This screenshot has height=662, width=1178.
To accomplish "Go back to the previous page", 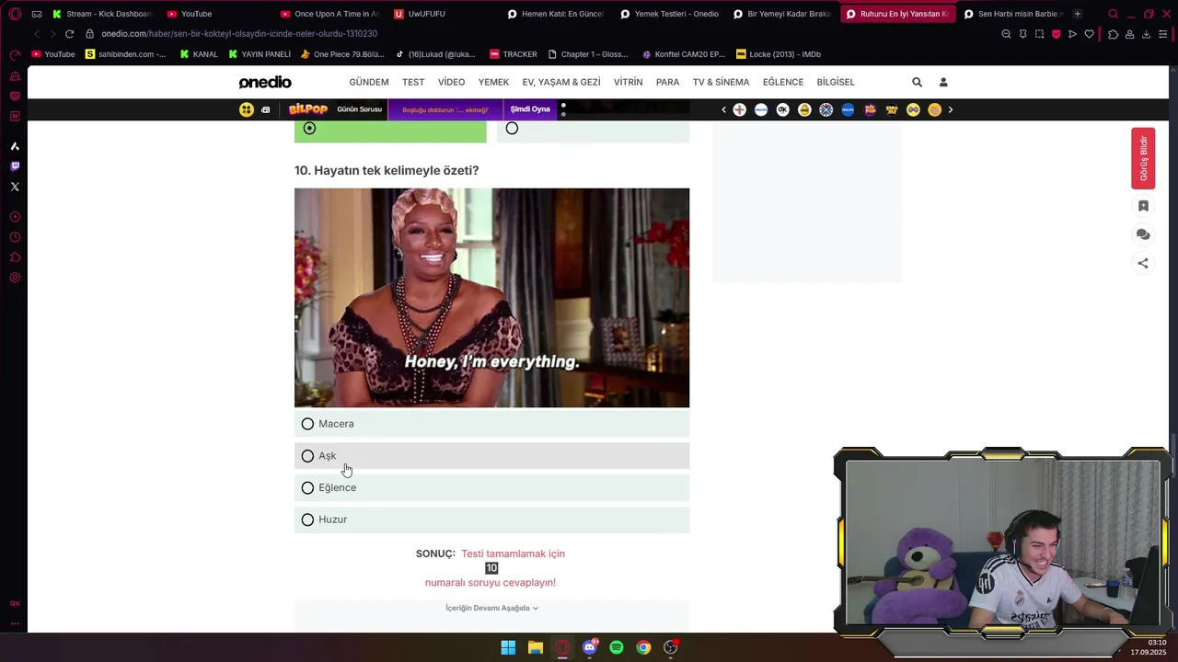I will 37,34.
